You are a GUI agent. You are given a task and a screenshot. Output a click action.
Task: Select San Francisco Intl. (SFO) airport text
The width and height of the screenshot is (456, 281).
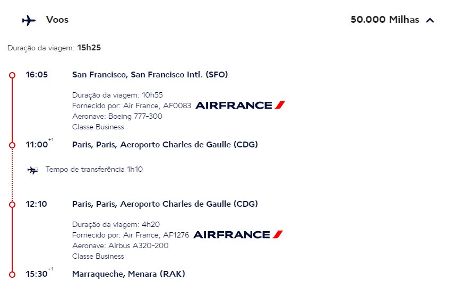point(150,75)
